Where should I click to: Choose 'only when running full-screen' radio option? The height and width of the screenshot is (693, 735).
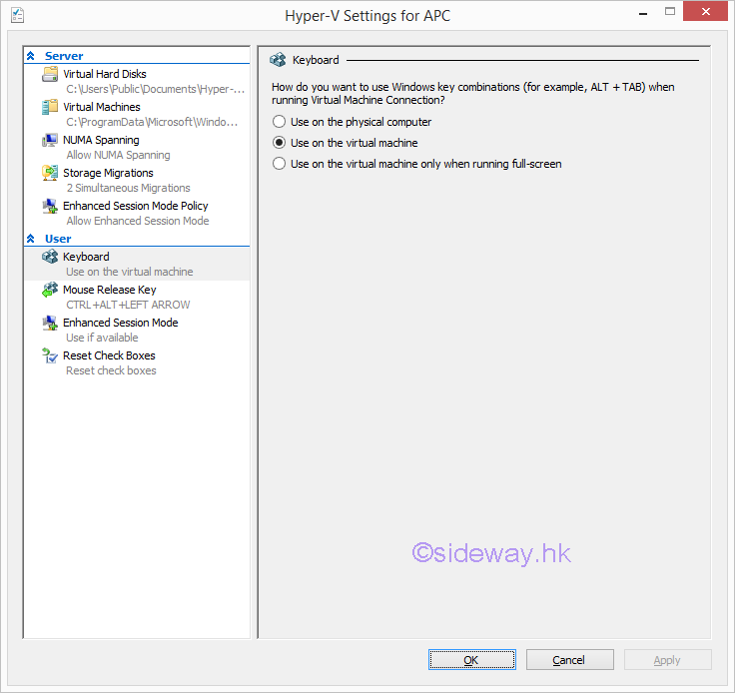pos(280,164)
